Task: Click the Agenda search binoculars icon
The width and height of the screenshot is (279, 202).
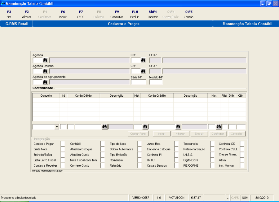Action: click(45, 60)
